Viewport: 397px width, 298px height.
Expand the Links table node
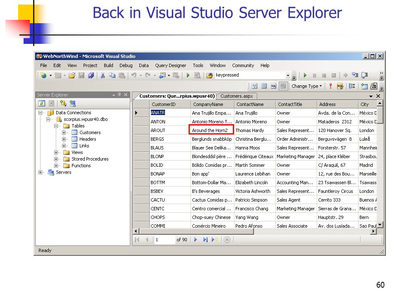pos(64,146)
